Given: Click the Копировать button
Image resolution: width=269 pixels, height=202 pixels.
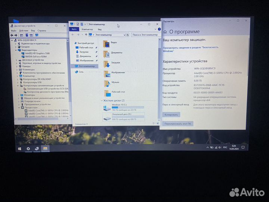Looking at the screenshot, I should click(x=171, y=114).
